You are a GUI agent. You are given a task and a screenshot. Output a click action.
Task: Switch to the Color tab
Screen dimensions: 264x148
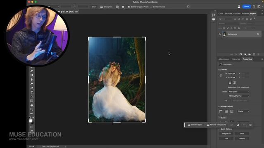[x=221, y=14]
